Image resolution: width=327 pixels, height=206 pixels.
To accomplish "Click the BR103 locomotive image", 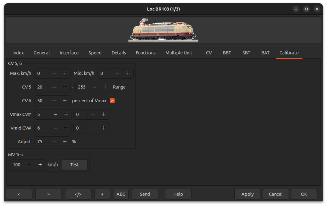I will coord(163,30).
